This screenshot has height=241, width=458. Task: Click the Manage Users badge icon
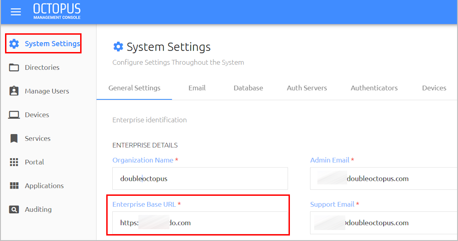tap(14, 91)
